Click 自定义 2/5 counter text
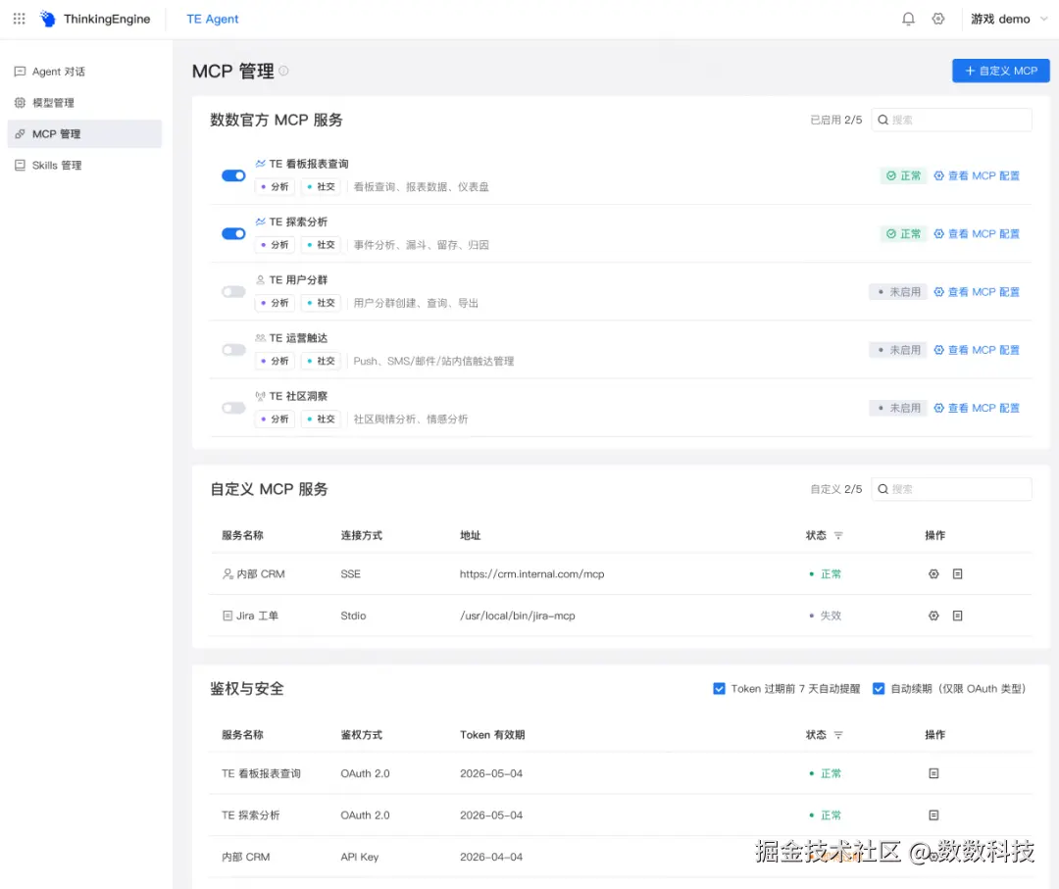1059x889 pixels. pyautogui.click(x=836, y=489)
